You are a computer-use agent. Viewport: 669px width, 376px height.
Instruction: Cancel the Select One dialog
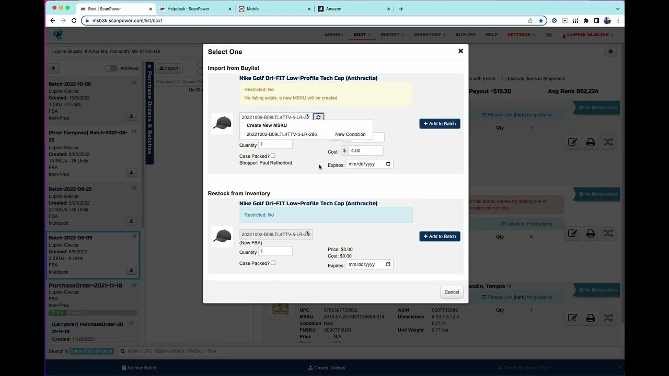pos(452,292)
